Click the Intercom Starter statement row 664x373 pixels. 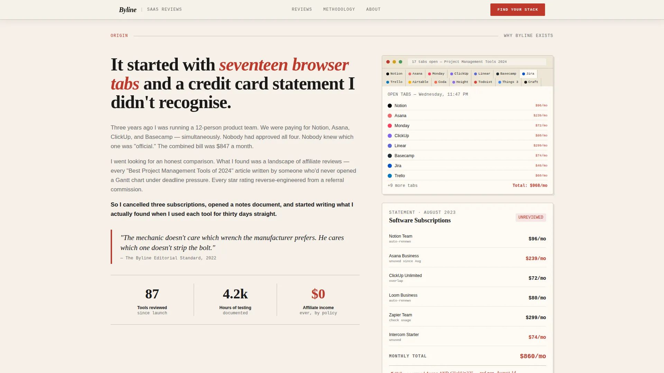(467, 337)
